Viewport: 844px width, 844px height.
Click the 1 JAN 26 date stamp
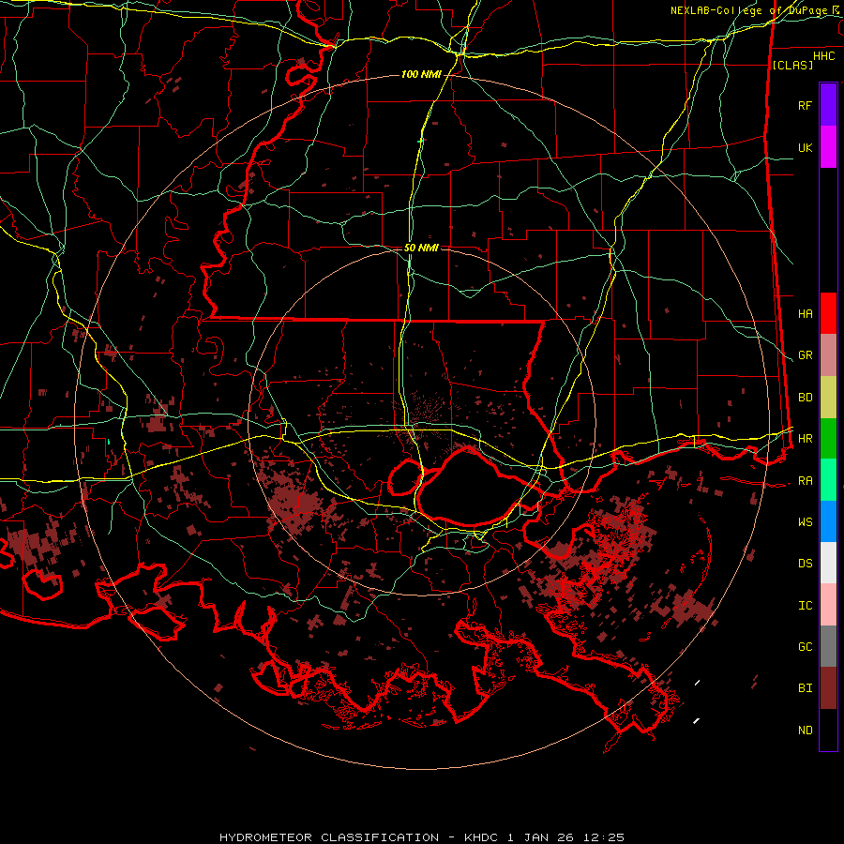pyautogui.click(x=541, y=837)
